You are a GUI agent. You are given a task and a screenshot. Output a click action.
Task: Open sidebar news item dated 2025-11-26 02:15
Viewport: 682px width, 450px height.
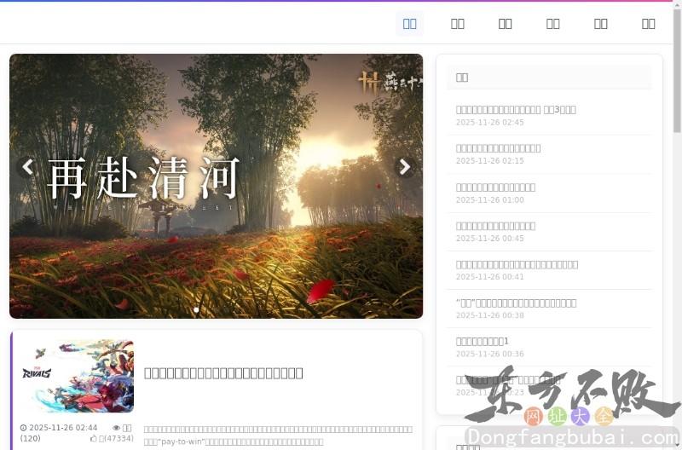tap(499, 148)
